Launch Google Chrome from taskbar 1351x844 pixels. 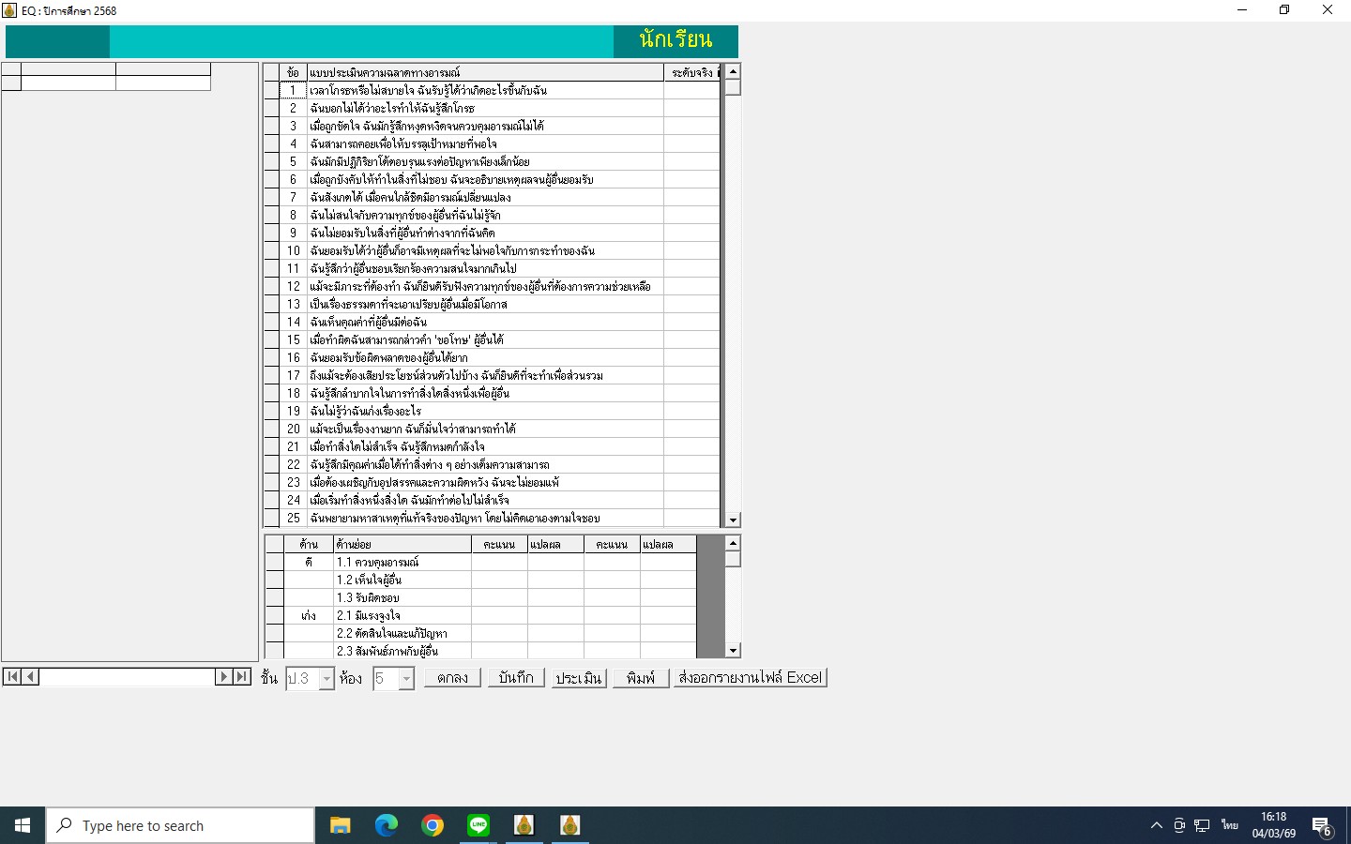(433, 825)
